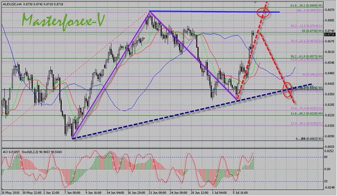Click the 0.8870 price axis label
This screenshot has width=337, height=196.
coord(330,9)
